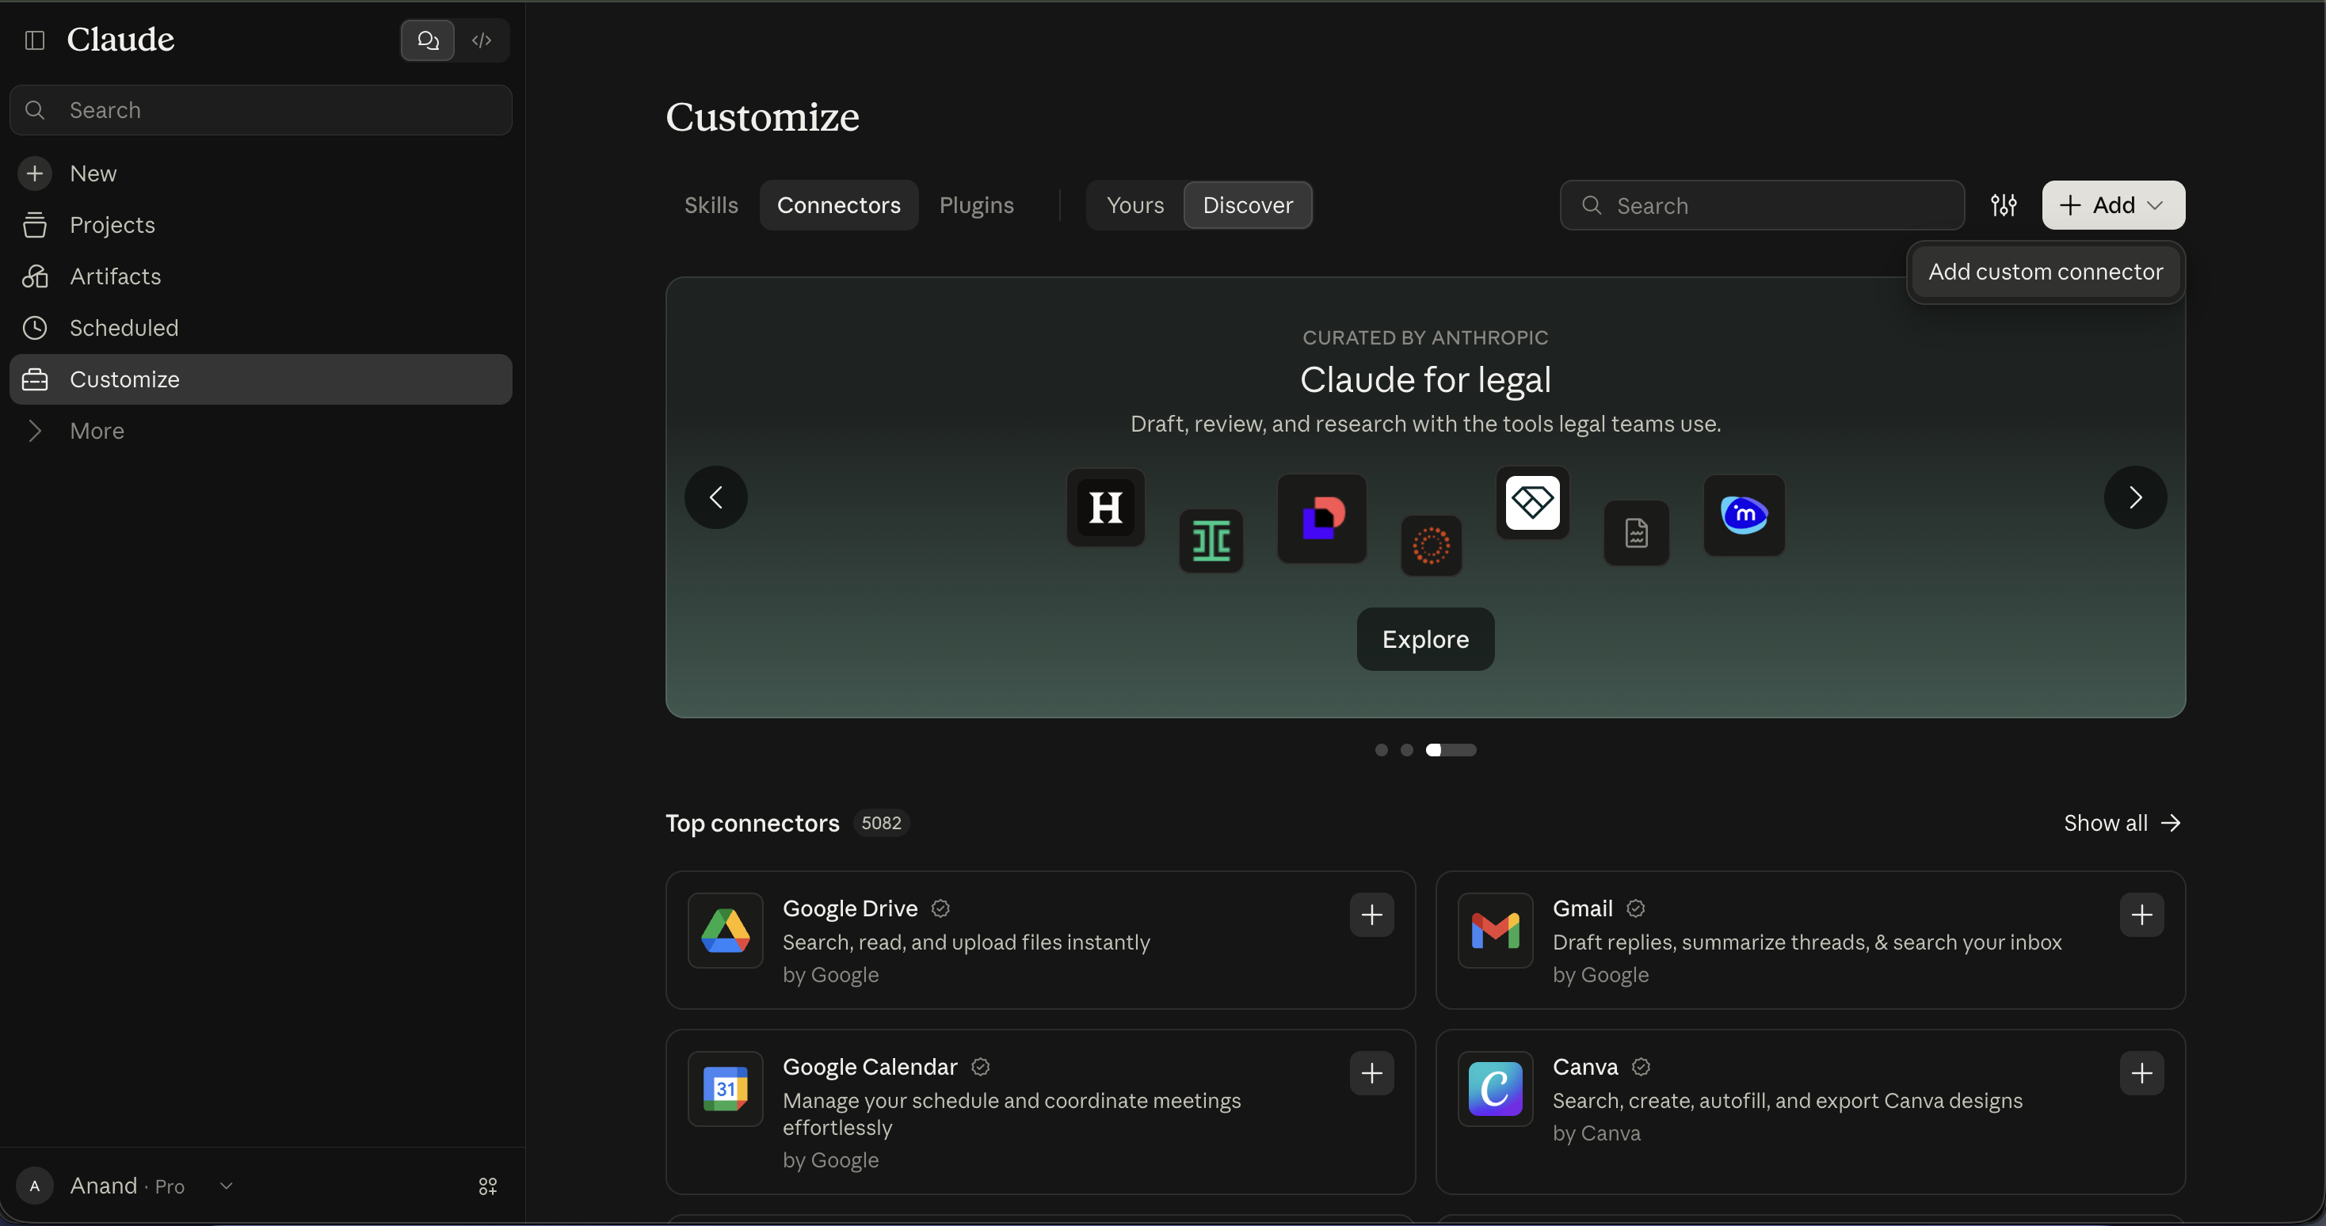Viewport: 2326px width, 1226px height.
Task: Open Scheduled in sidebar
Action: click(261, 328)
